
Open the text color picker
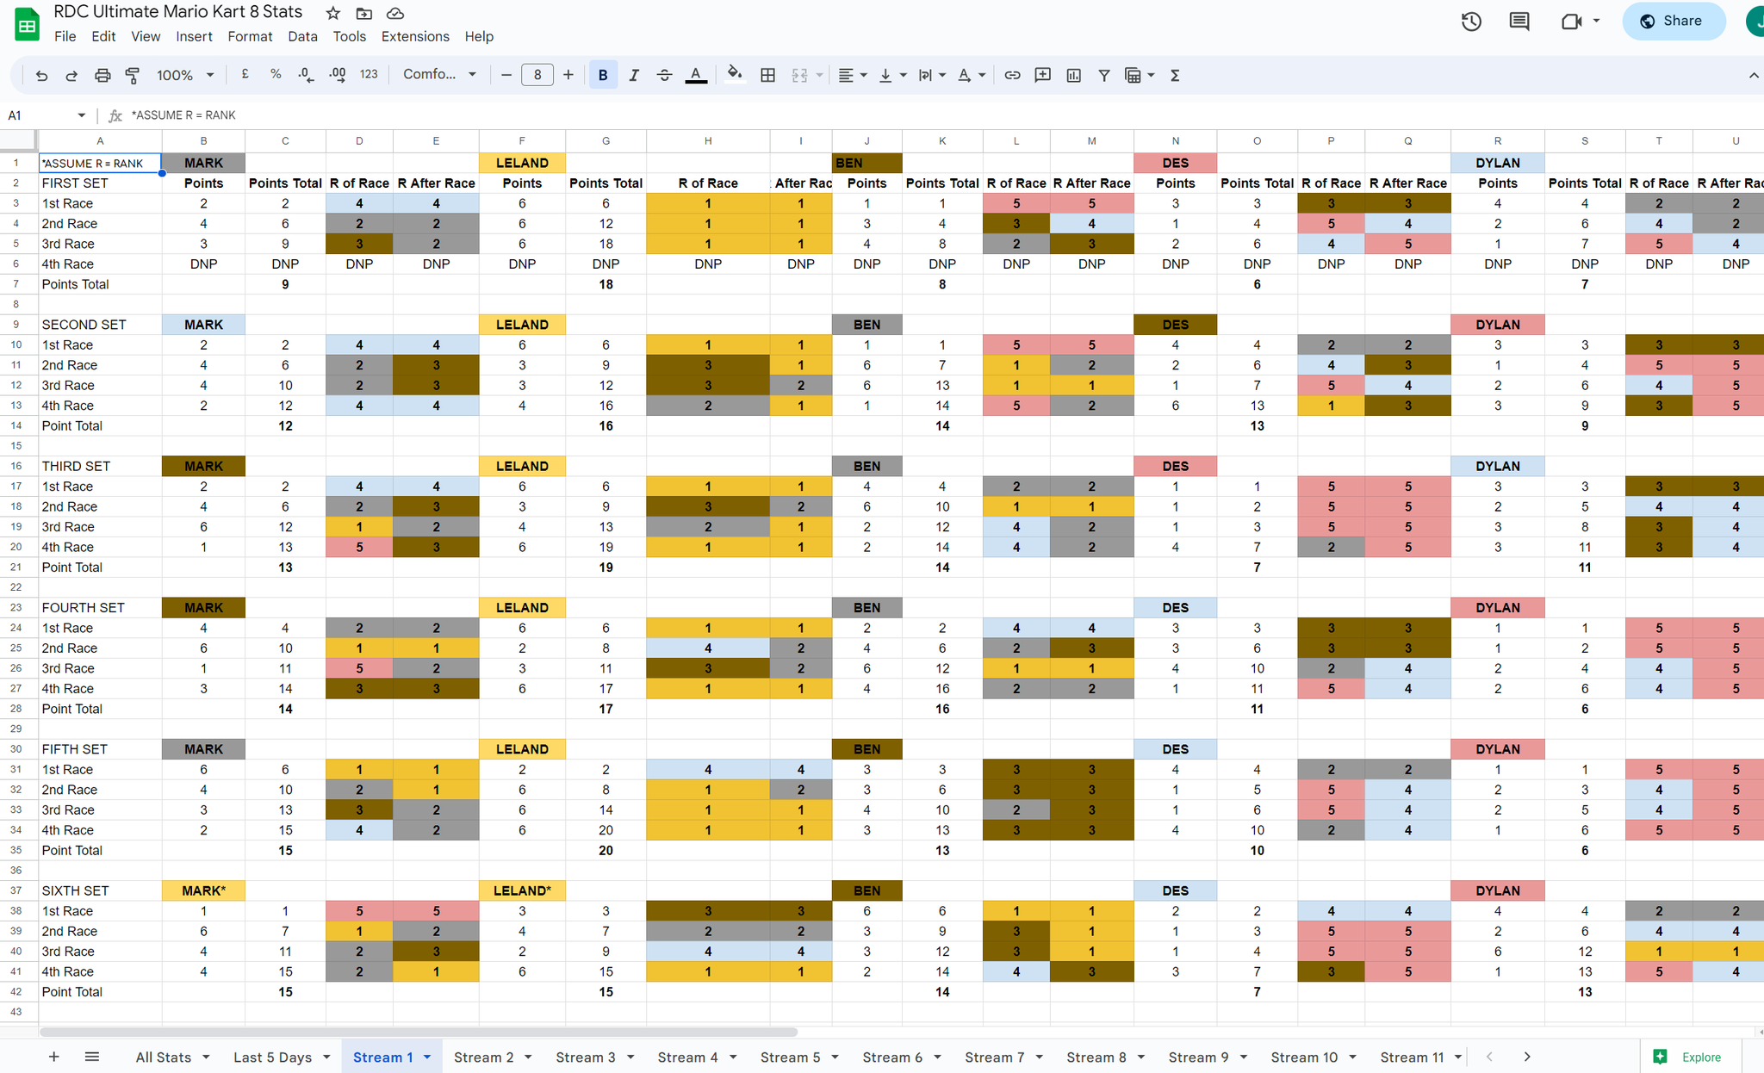695,75
